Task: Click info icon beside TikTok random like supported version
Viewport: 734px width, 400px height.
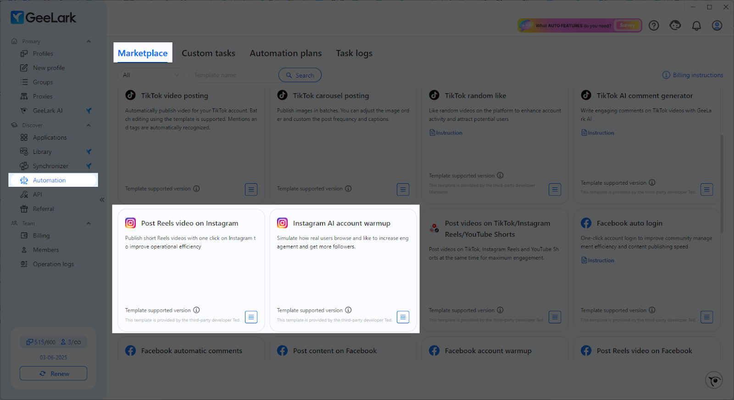Action: tap(500, 175)
